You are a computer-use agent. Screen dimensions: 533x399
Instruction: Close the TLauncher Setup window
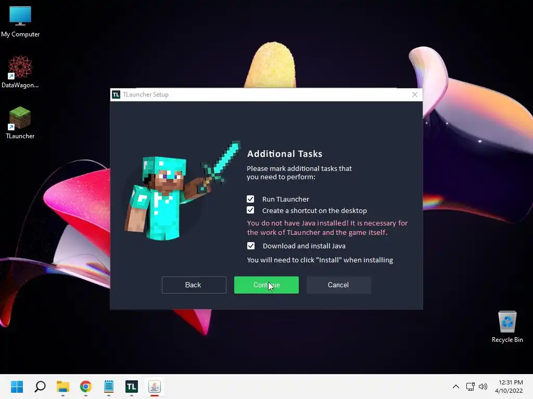[414, 95]
